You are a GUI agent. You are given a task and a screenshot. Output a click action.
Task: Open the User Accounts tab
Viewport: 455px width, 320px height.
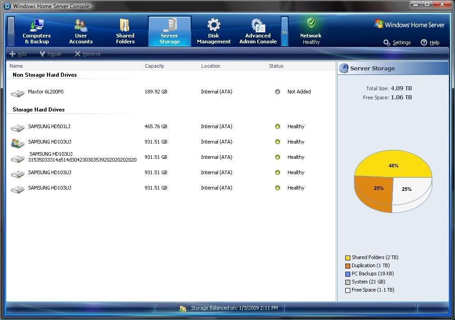click(x=81, y=31)
